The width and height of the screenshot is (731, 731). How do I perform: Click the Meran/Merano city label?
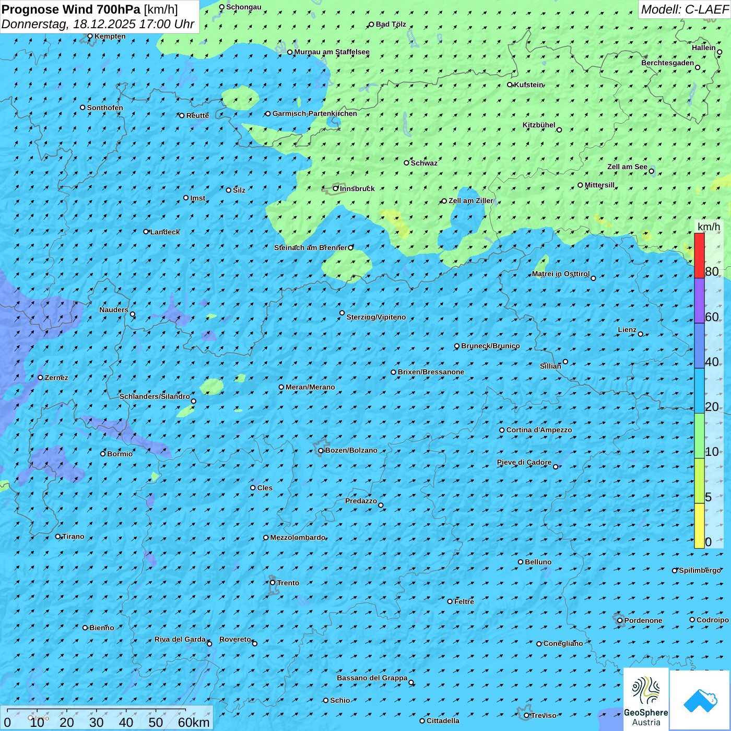[310, 387]
